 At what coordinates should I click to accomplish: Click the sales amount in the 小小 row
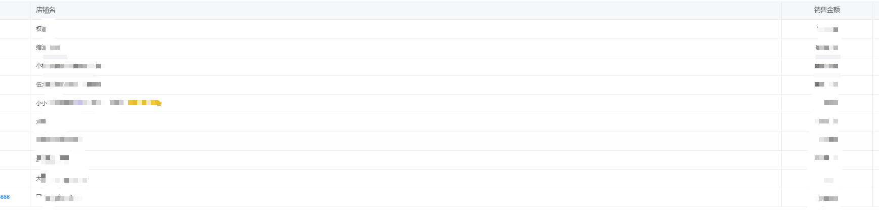pos(831,103)
